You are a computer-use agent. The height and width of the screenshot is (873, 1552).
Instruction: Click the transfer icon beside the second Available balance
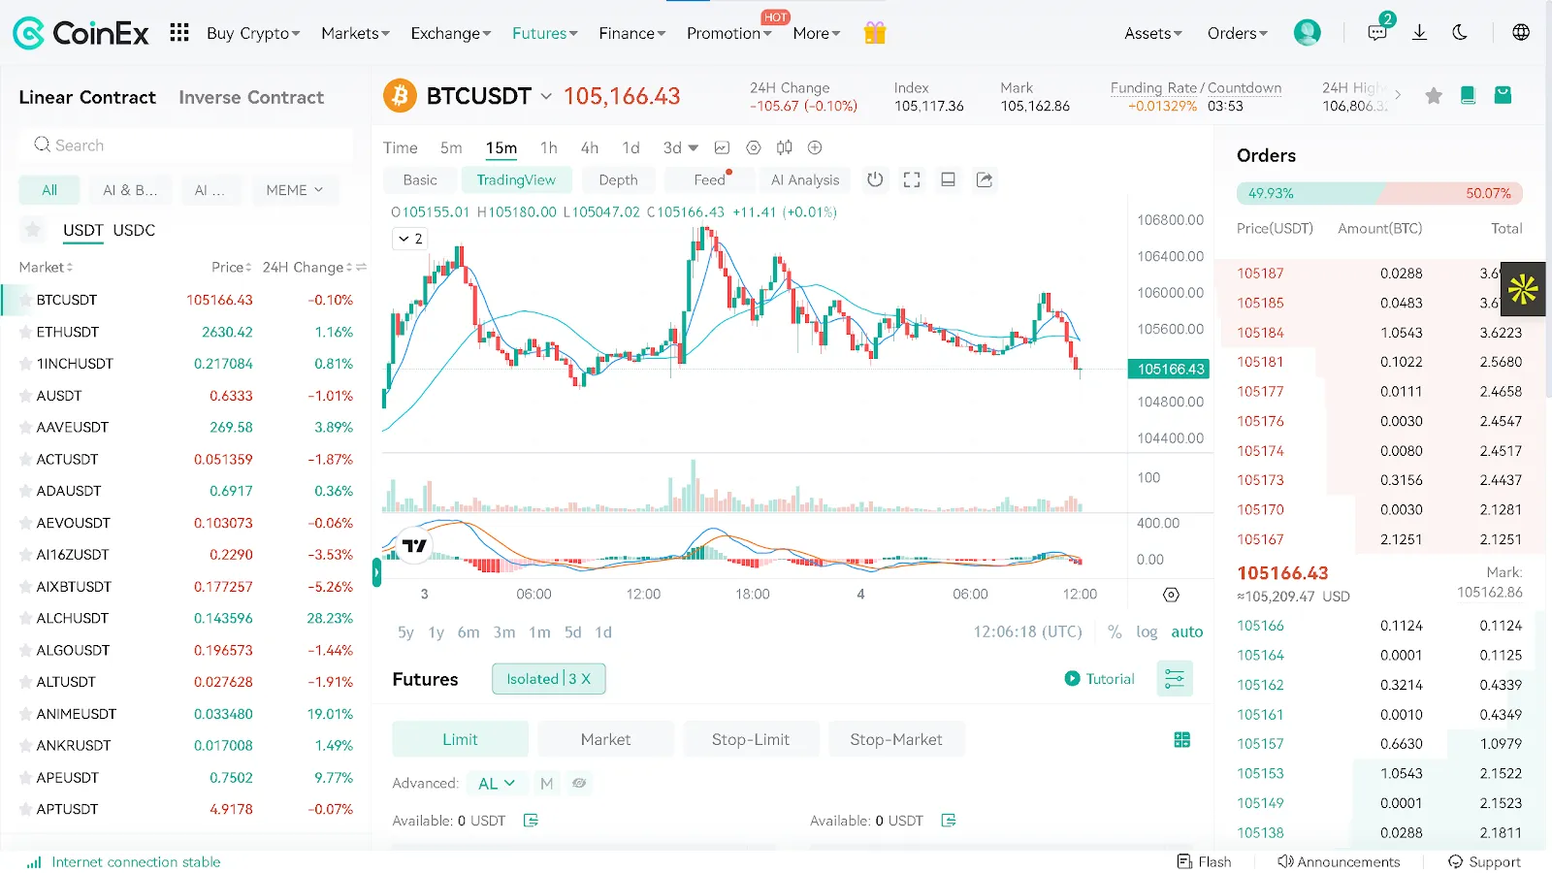949,821
